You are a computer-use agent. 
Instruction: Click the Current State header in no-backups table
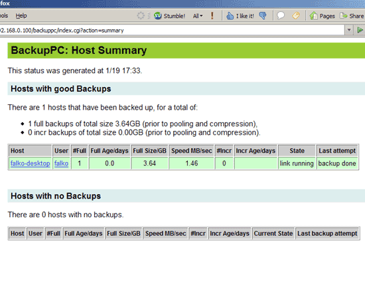pos(273,233)
